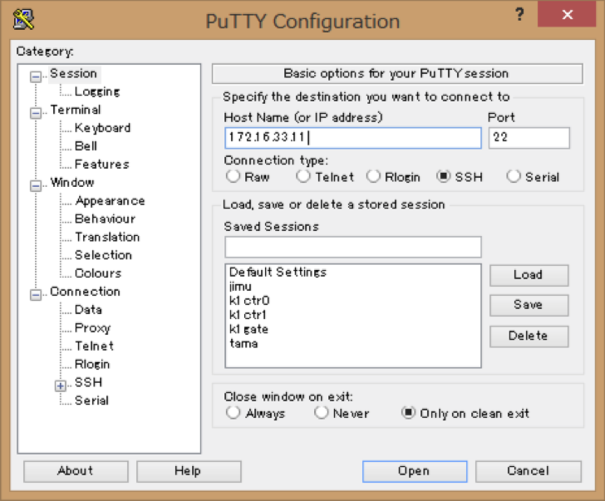Screen dimensions: 605x501
Task: Choose Never for close window on exit
Action: [322, 413]
